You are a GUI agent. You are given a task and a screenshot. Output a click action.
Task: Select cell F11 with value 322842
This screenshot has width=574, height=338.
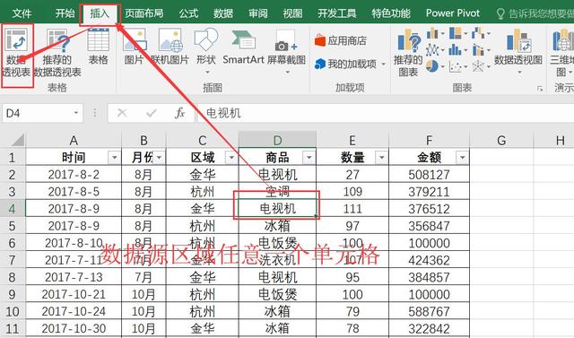[x=429, y=328]
